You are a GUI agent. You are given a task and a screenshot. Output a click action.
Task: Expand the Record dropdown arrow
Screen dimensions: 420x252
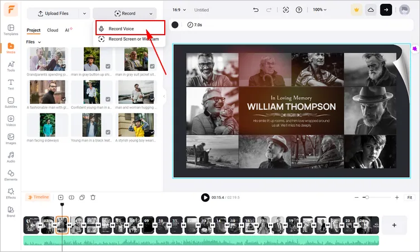pos(151,13)
